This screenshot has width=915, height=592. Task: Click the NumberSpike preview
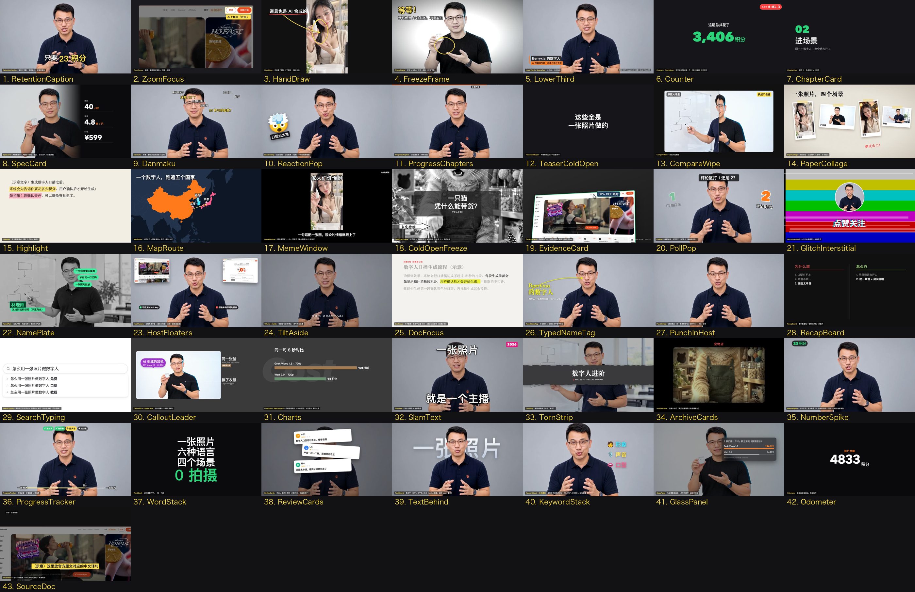[850, 375]
